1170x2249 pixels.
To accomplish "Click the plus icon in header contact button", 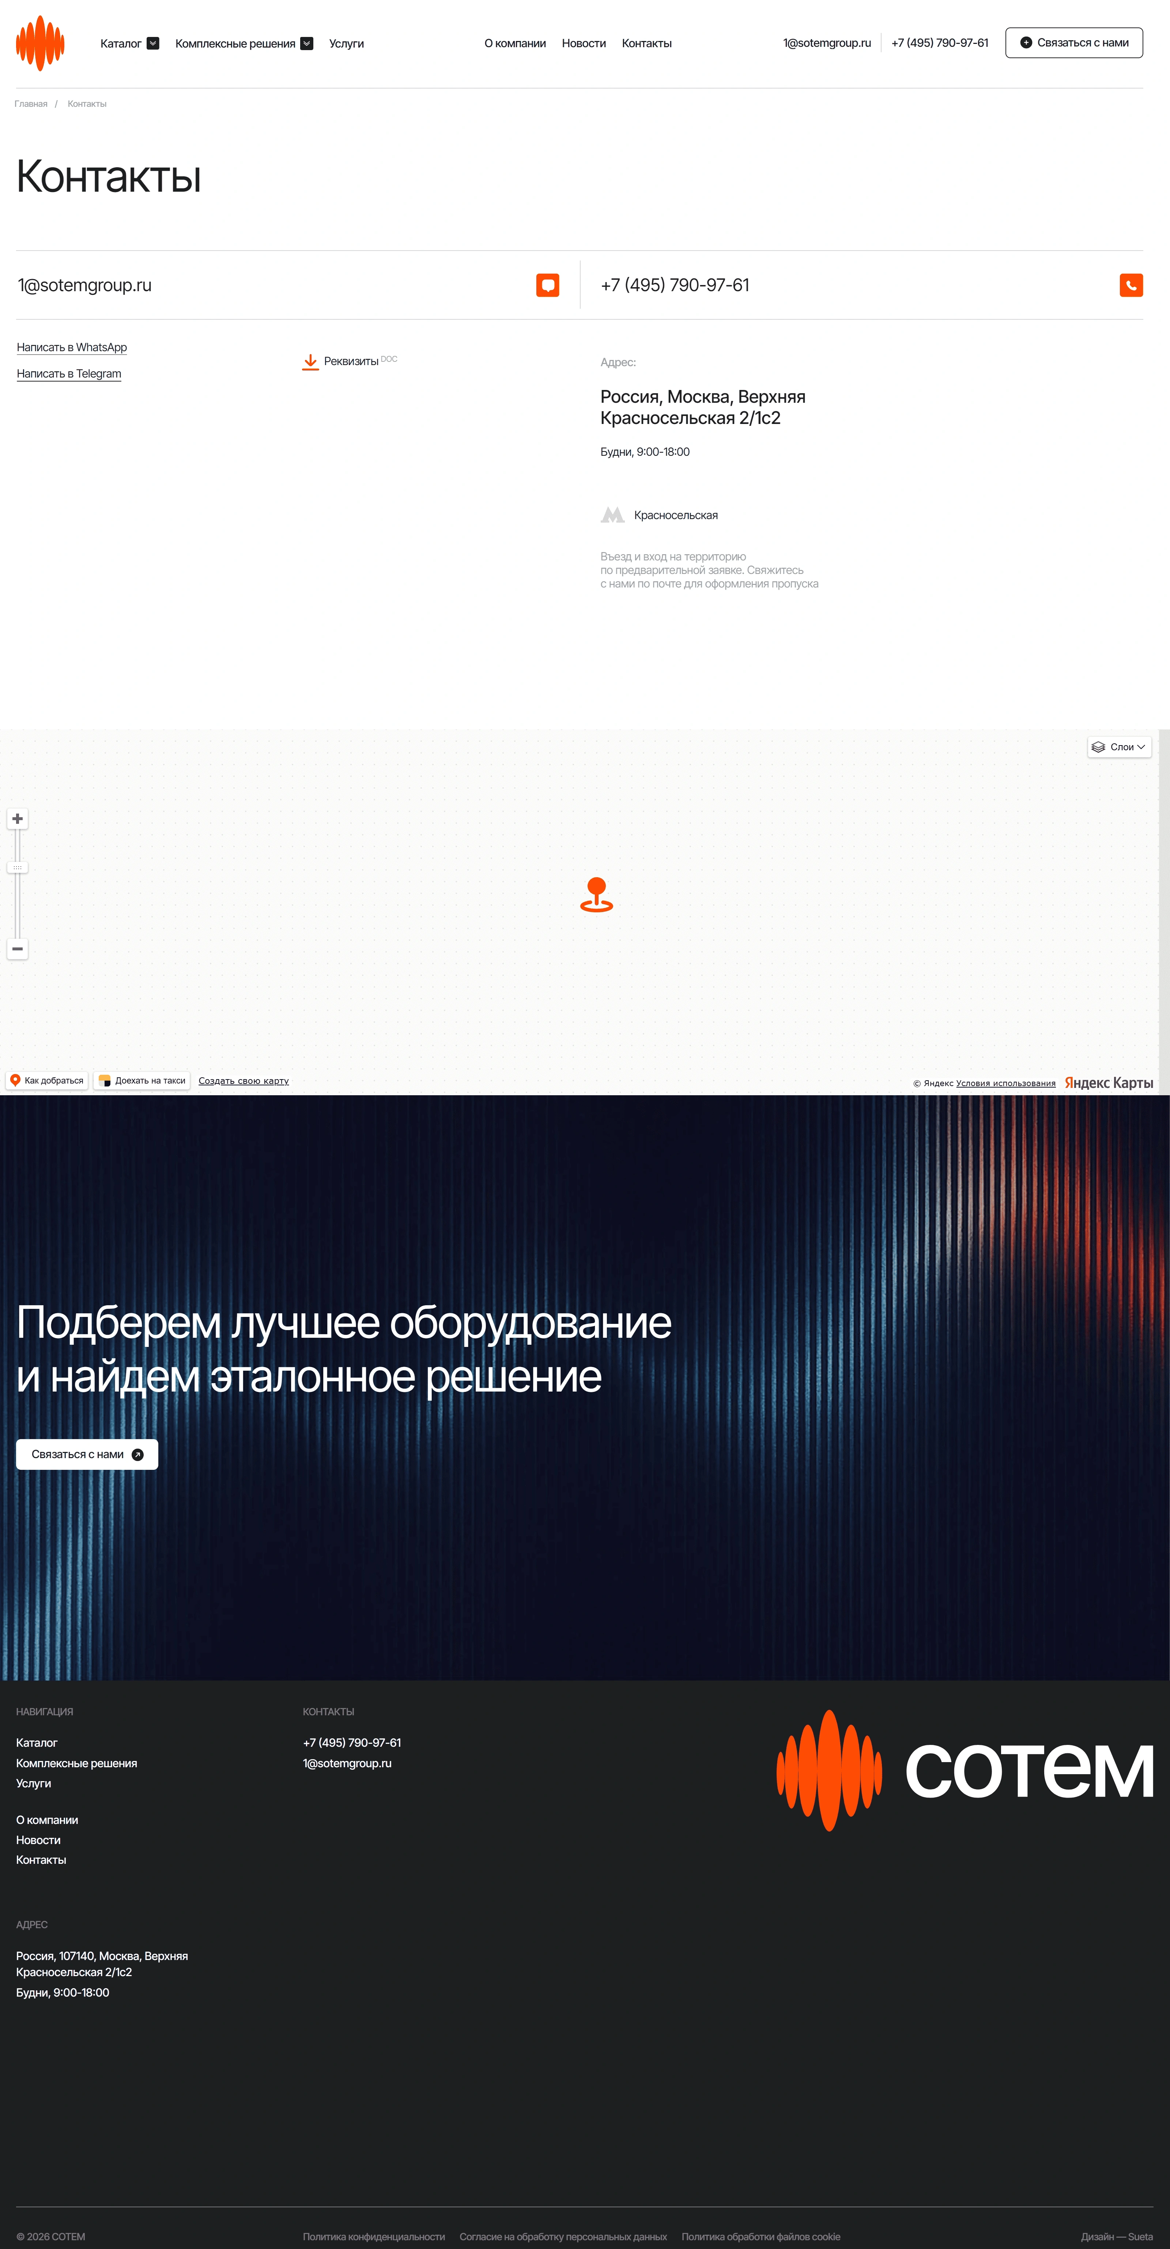I will click(1026, 43).
